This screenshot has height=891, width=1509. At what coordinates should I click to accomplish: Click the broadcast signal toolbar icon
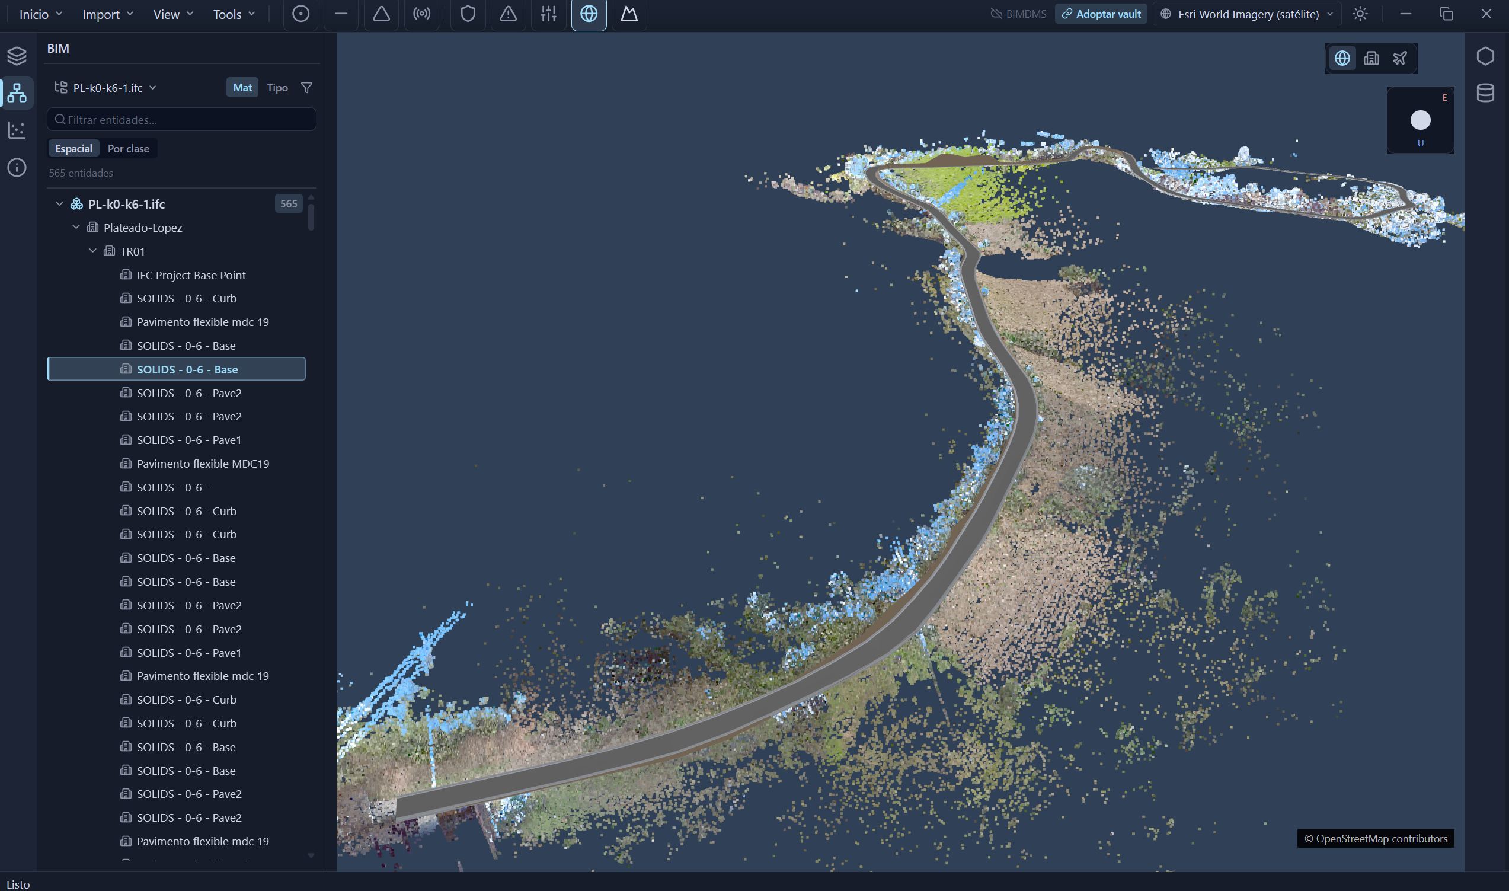[422, 14]
